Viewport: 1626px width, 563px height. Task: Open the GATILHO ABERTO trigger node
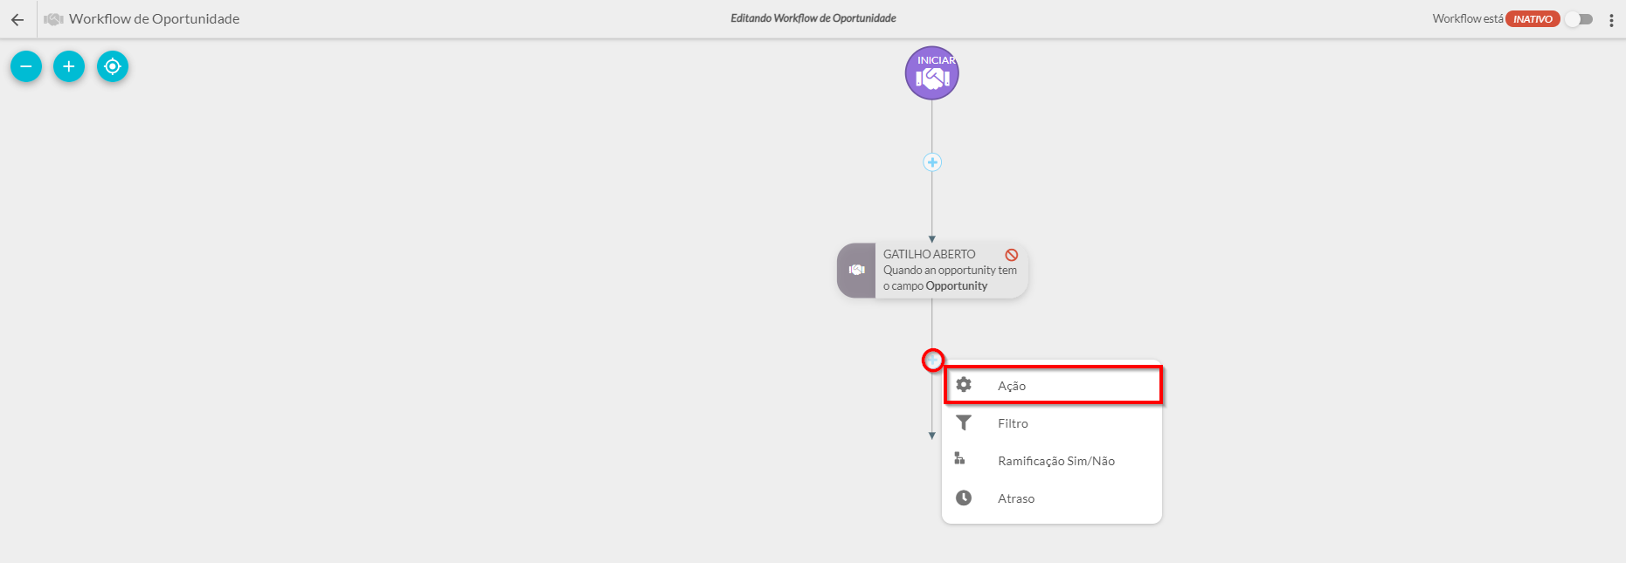tap(932, 271)
